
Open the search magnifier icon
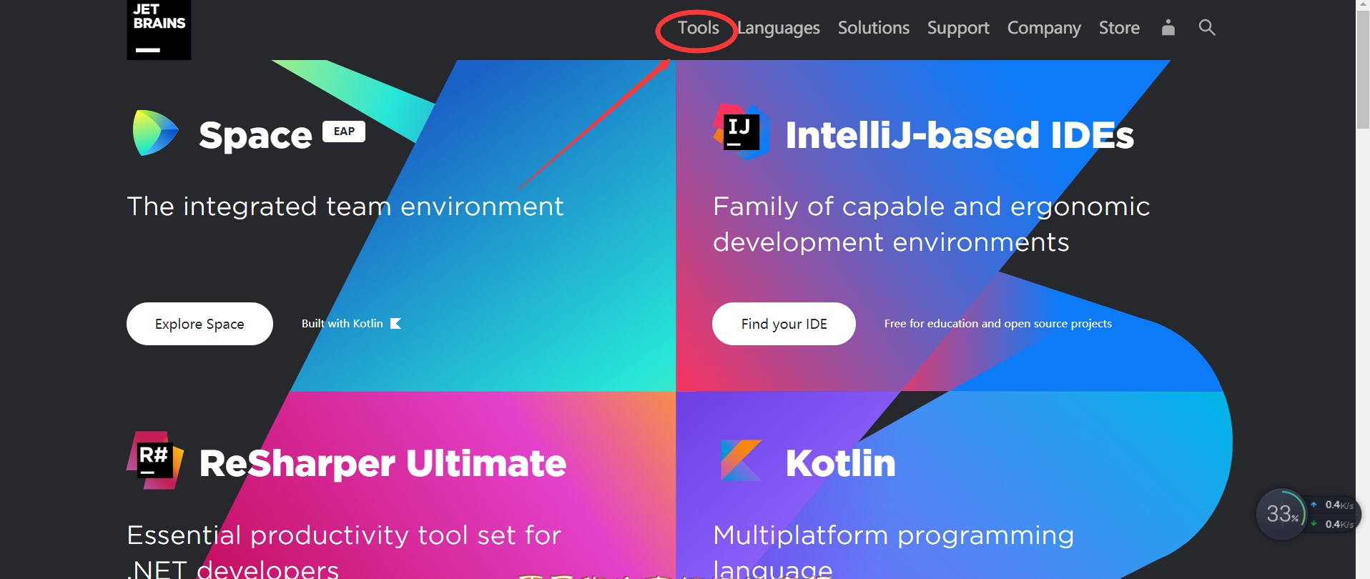click(1207, 28)
